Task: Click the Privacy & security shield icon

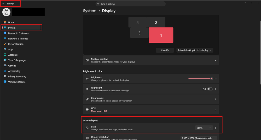Action: (x=5, y=77)
